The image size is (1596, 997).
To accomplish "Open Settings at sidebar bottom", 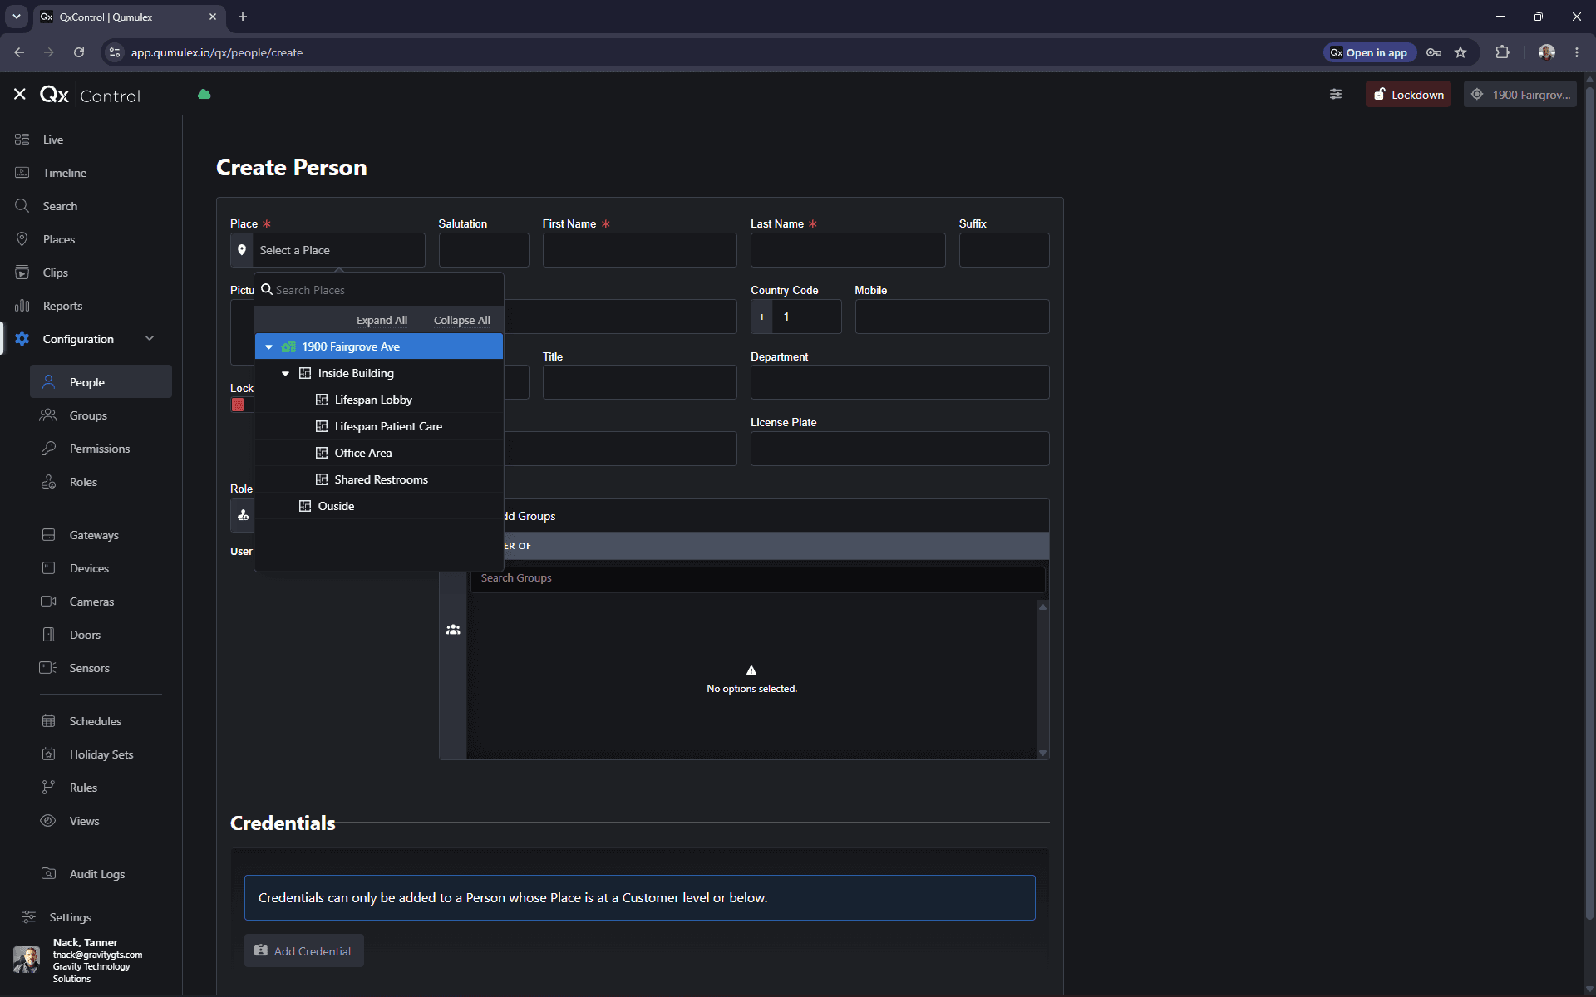I will pos(70,917).
